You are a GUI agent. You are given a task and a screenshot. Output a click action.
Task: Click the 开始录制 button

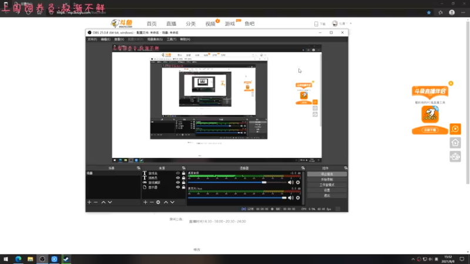pyautogui.click(x=327, y=180)
